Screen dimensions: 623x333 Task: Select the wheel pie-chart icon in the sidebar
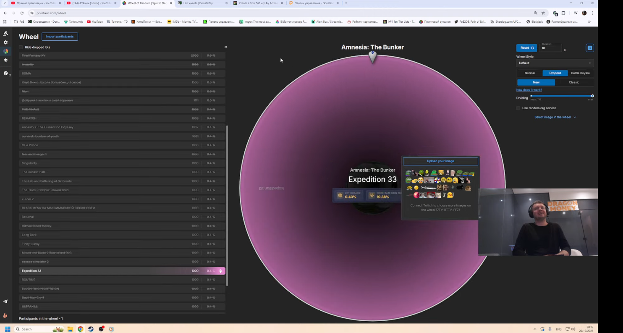point(5,51)
